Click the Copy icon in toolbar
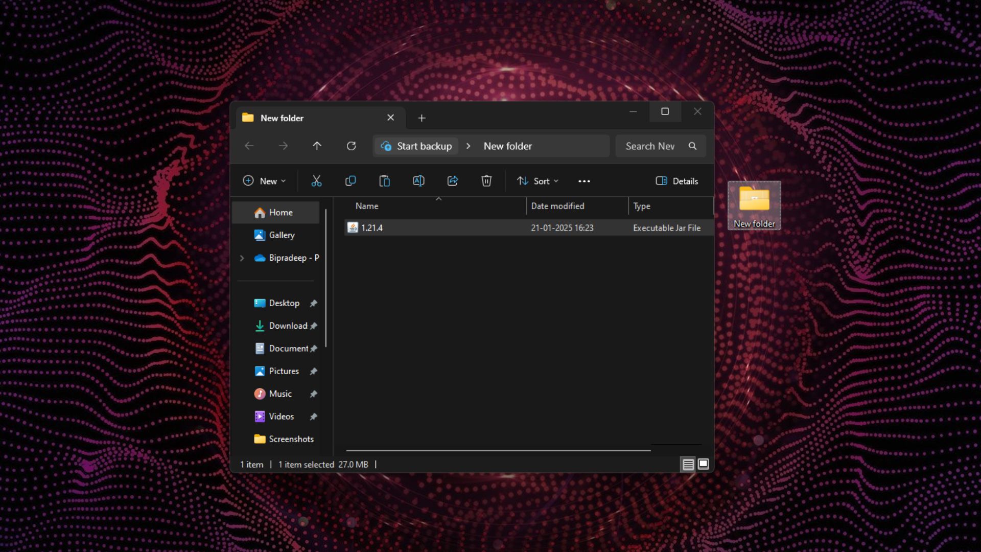 tap(351, 181)
